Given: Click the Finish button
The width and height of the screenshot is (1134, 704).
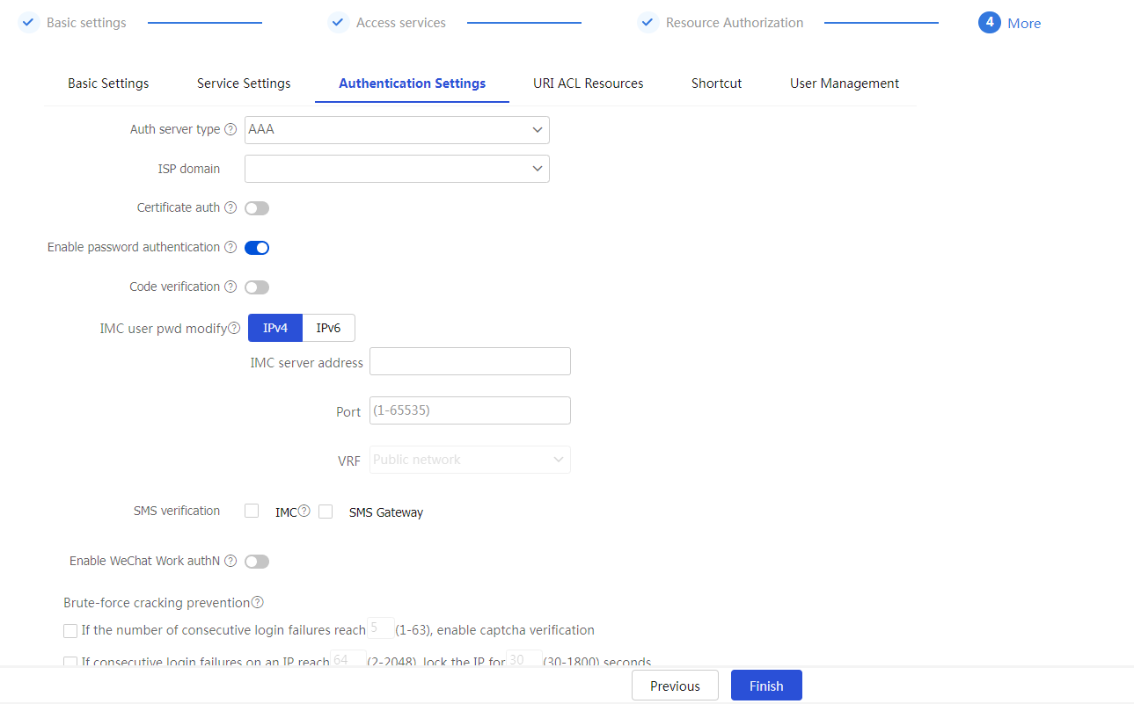Looking at the screenshot, I should tap(766, 686).
